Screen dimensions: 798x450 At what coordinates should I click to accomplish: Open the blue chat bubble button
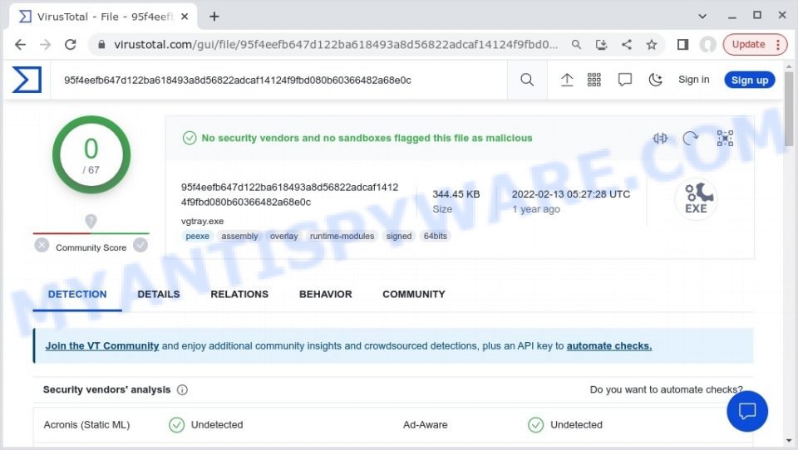point(747,411)
